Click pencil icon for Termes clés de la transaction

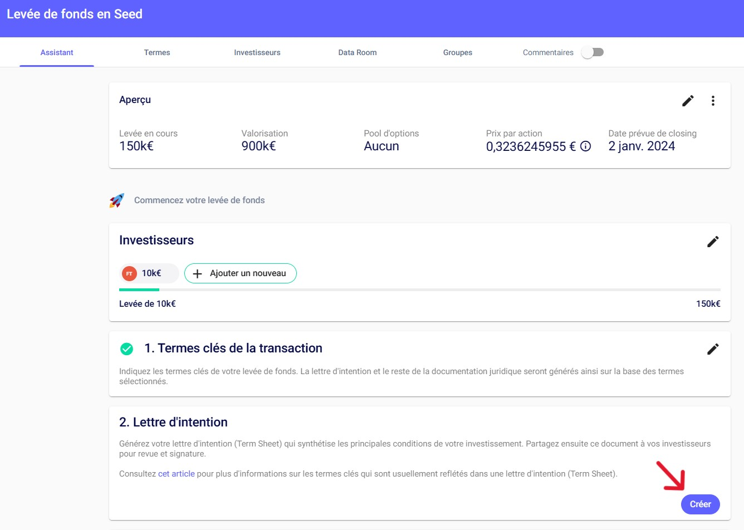coord(713,349)
